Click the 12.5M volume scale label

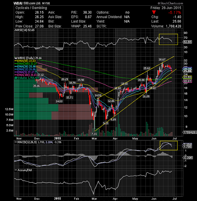tap(9, 109)
